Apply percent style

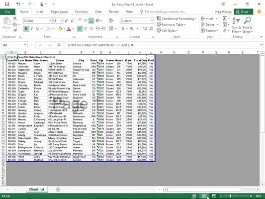131,29
